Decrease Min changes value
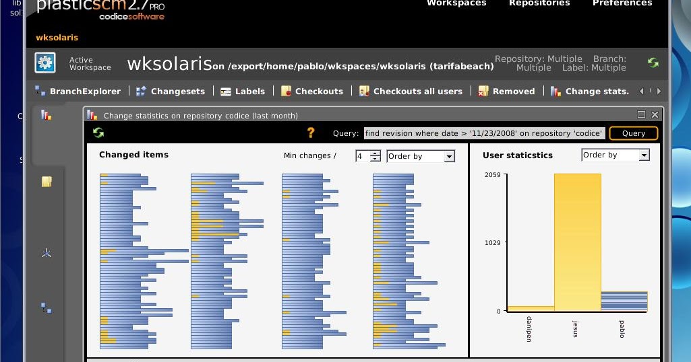691x362 pixels. pyautogui.click(x=375, y=159)
